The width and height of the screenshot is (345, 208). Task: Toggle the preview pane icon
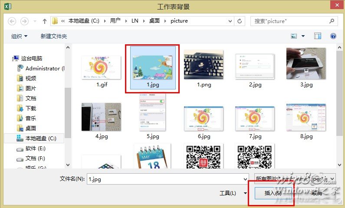(318, 36)
